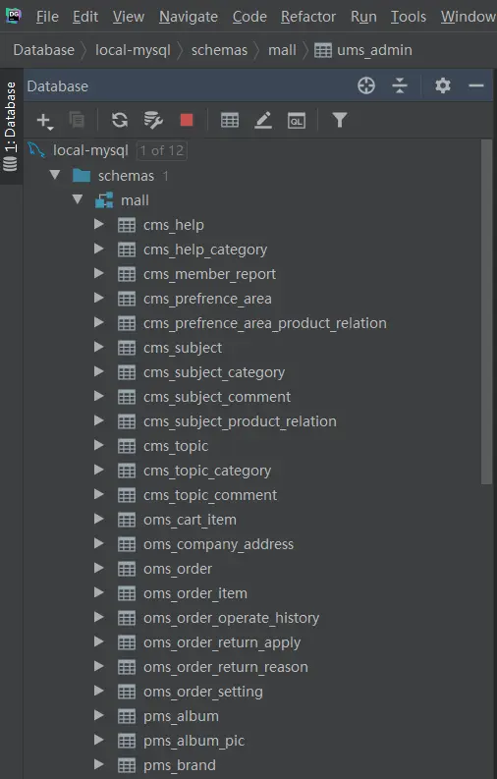Click the vertical scrollbar in database tree
The width and height of the screenshot is (497, 779).
pyautogui.click(x=486, y=311)
